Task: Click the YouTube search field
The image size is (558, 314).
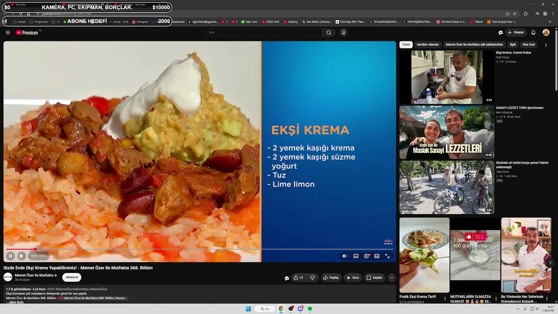Action: click(264, 32)
